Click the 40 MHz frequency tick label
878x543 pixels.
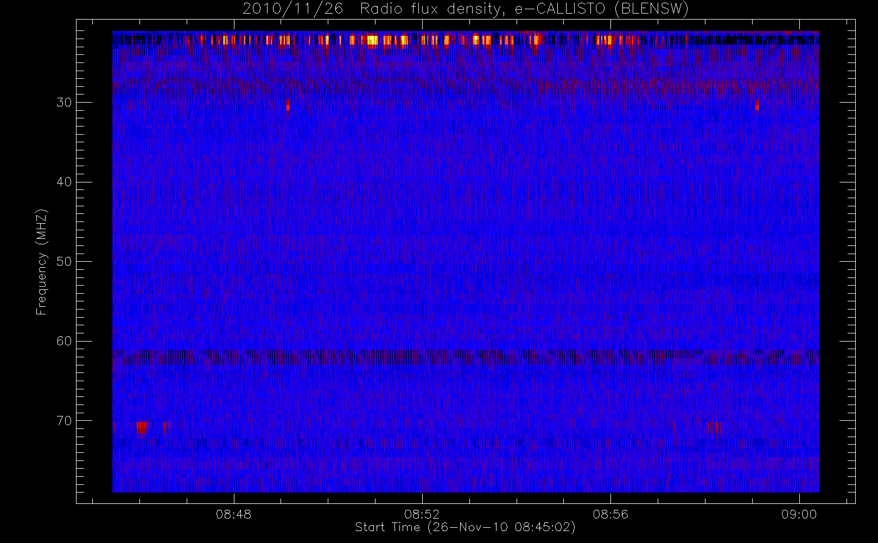[x=64, y=182]
